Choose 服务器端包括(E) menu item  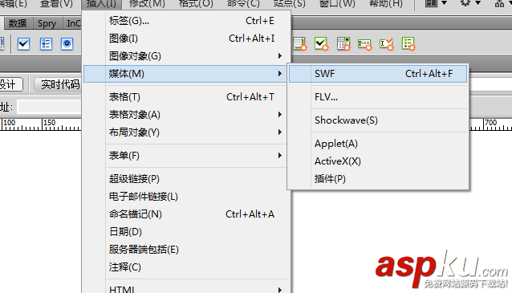(x=187, y=250)
